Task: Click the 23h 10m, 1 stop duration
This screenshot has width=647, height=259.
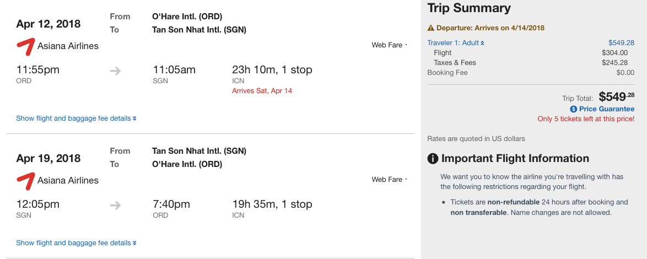Action: click(272, 70)
